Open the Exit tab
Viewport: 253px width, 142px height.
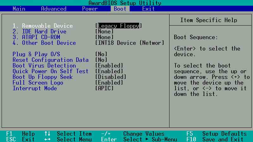(x=148, y=9)
